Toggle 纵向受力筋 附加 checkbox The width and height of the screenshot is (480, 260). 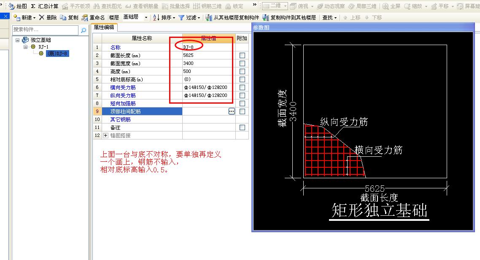click(x=242, y=95)
